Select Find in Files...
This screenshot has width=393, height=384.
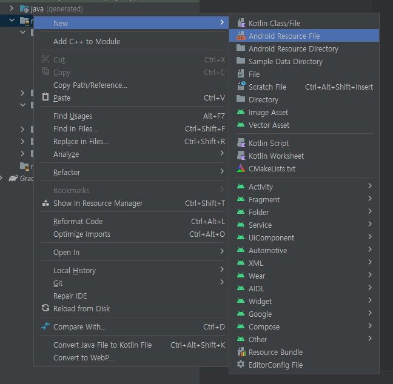click(131, 128)
